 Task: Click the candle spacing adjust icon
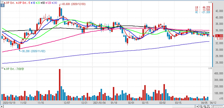coord(208,106)
